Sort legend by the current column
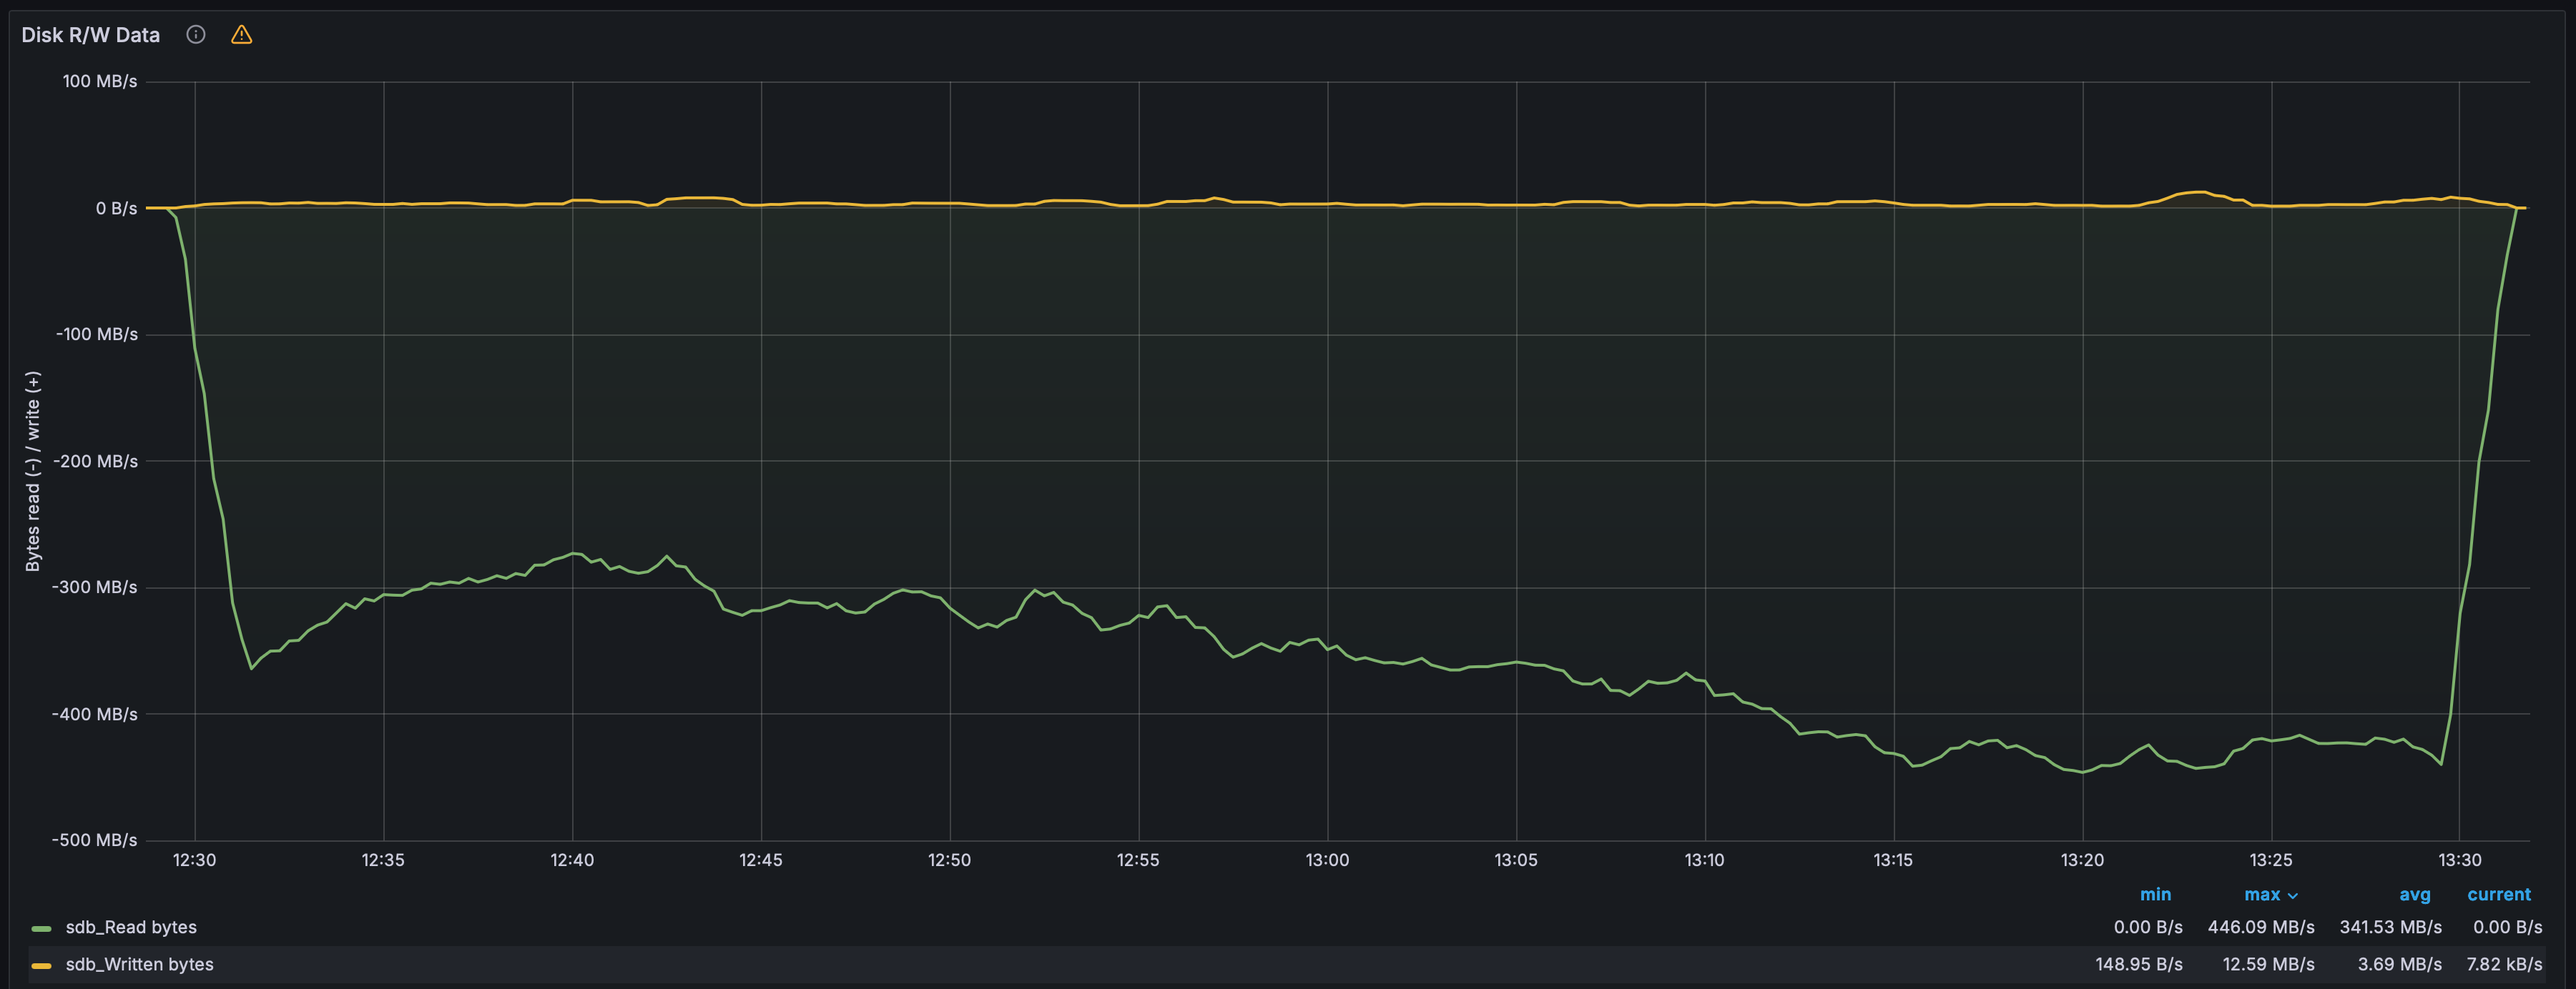 pos(2498,894)
